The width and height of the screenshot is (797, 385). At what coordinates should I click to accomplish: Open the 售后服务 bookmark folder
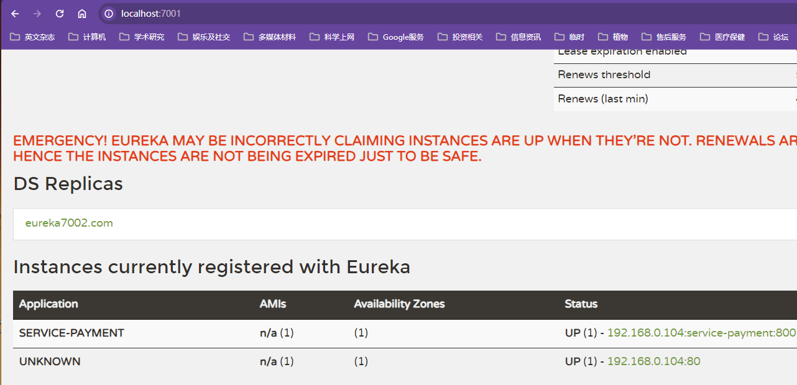click(x=664, y=37)
